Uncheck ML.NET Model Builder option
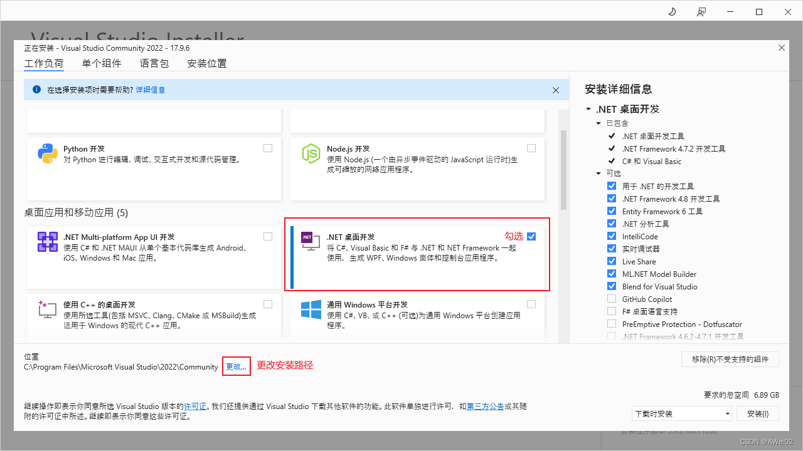The width and height of the screenshot is (803, 451). 612,274
